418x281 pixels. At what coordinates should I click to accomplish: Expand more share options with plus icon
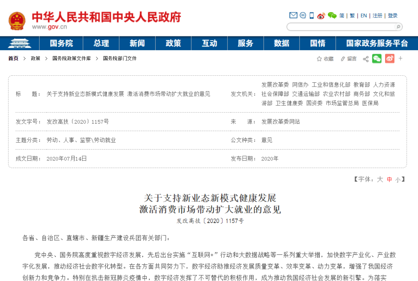coord(401,59)
